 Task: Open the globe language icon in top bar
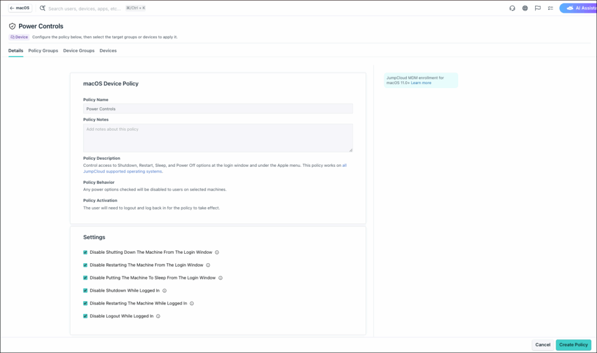click(525, 8)
